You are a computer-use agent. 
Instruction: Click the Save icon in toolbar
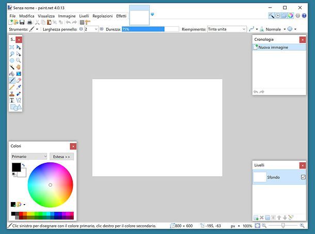pyautogui.click(x=22, y=23)
